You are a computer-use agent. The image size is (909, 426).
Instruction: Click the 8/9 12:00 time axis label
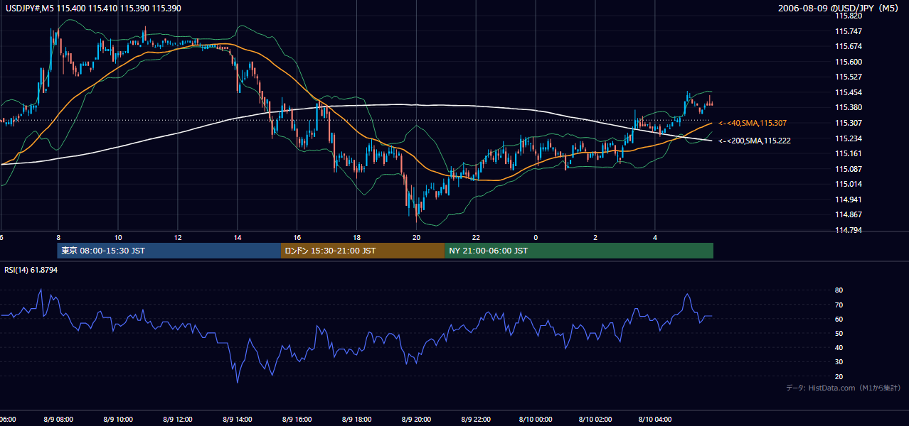click(x=177, y=420)
